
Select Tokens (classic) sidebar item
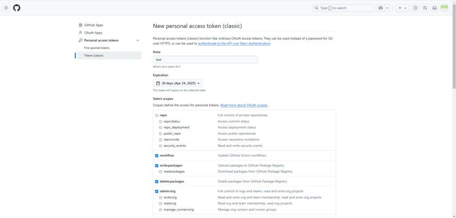click(109, 56)
